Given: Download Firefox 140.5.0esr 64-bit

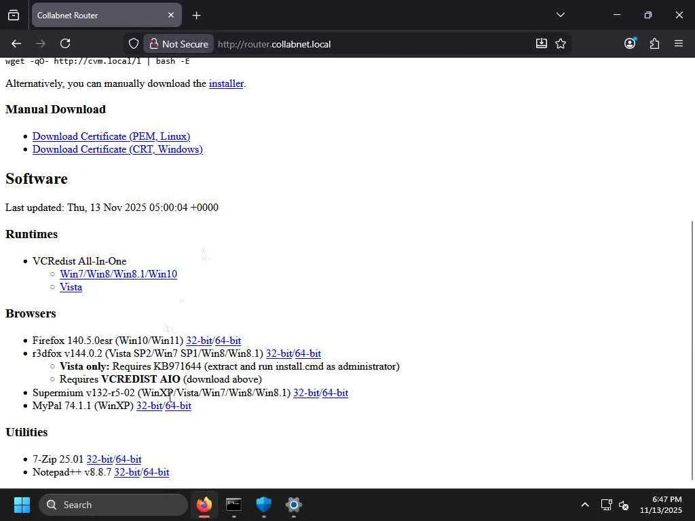Looking at the screenshot, I should [x=228, y=341].
